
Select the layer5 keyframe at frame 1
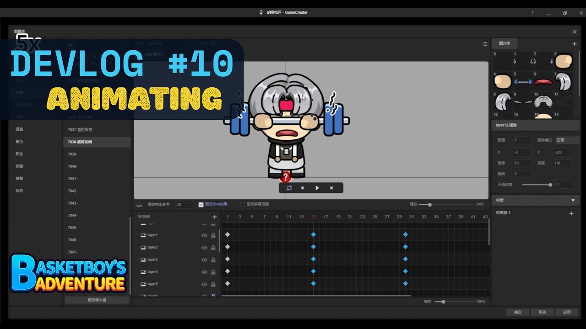point(228,283)
